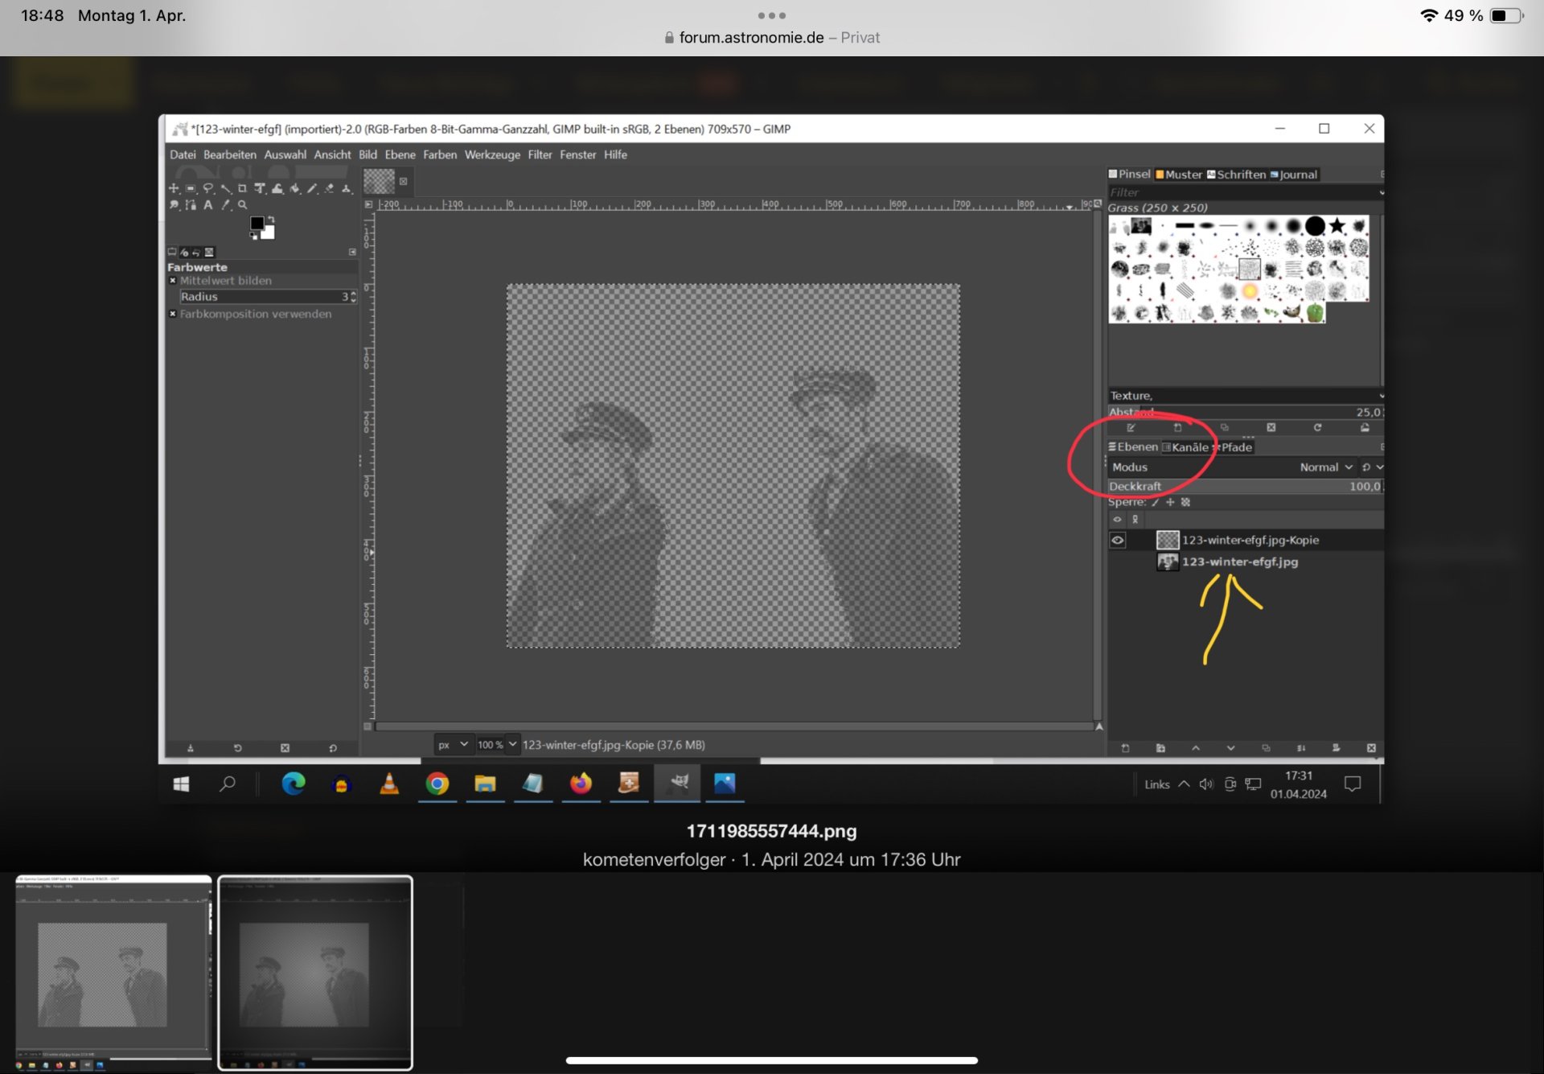Open Firefox from the Windows taskbar

click(x=581, y=783)
